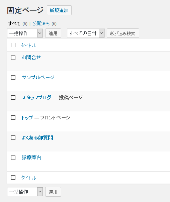Check the サンプルページ checkbox
Viewport: 170px width, 202px height.
pyautogui.click(x=13, y=78)
